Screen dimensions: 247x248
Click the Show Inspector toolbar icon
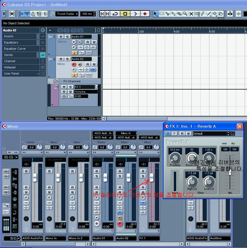coord(21,14)
